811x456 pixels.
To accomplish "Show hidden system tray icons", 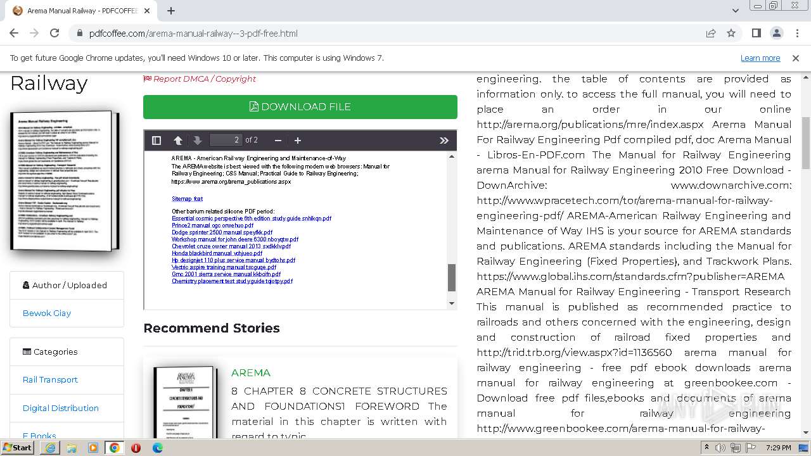I will [x=706, y=448].
